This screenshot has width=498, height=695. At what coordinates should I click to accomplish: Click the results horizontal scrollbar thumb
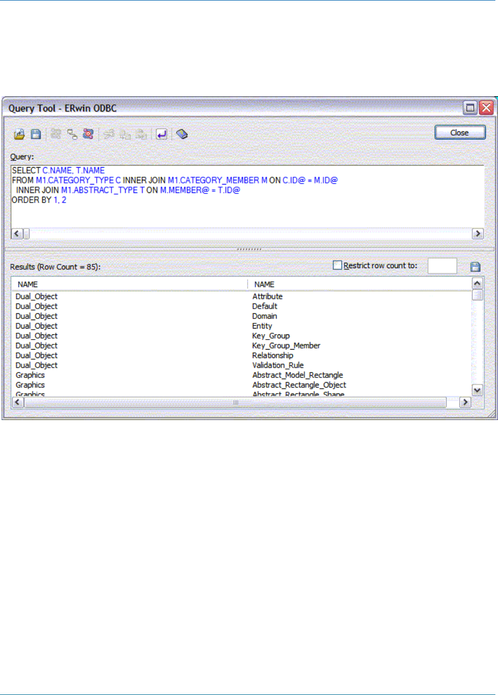[x=235, y=402]
